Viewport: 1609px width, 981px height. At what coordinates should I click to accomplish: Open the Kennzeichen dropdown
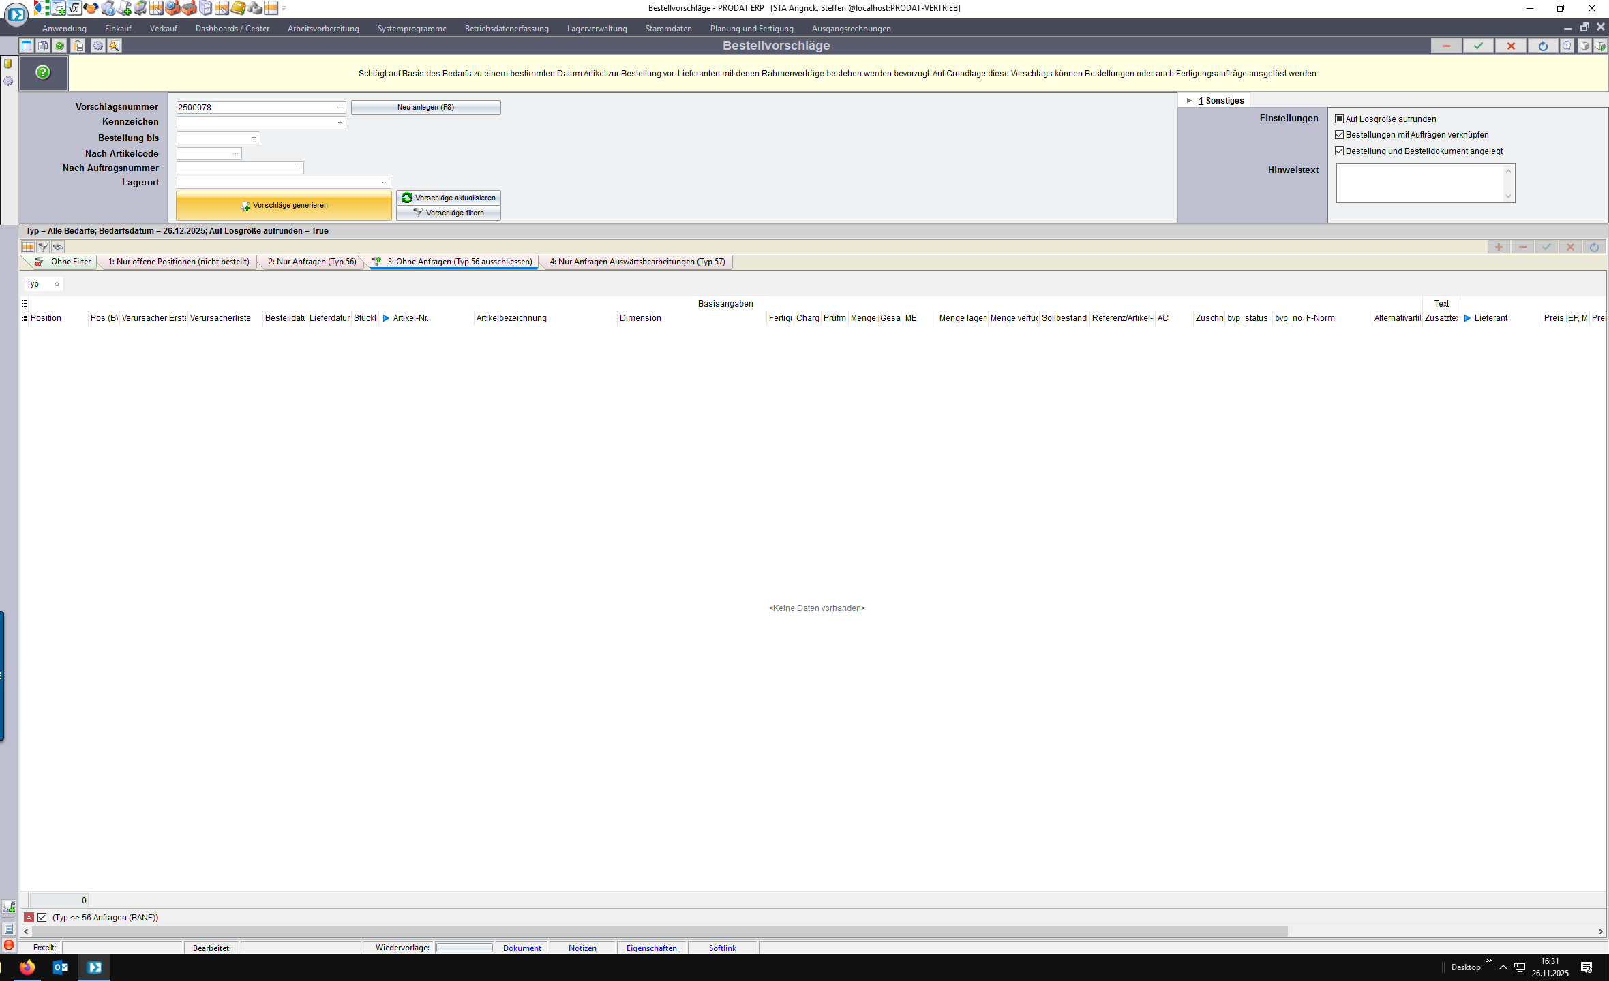pyautogui.click(x=340, y=123)
